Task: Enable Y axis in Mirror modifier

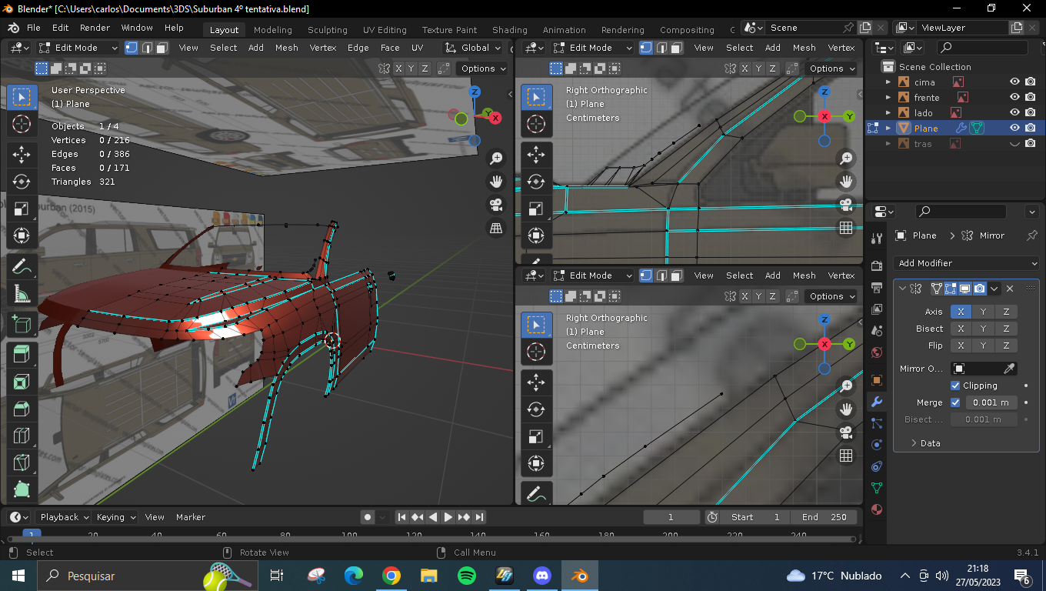Action: (983, 312)
